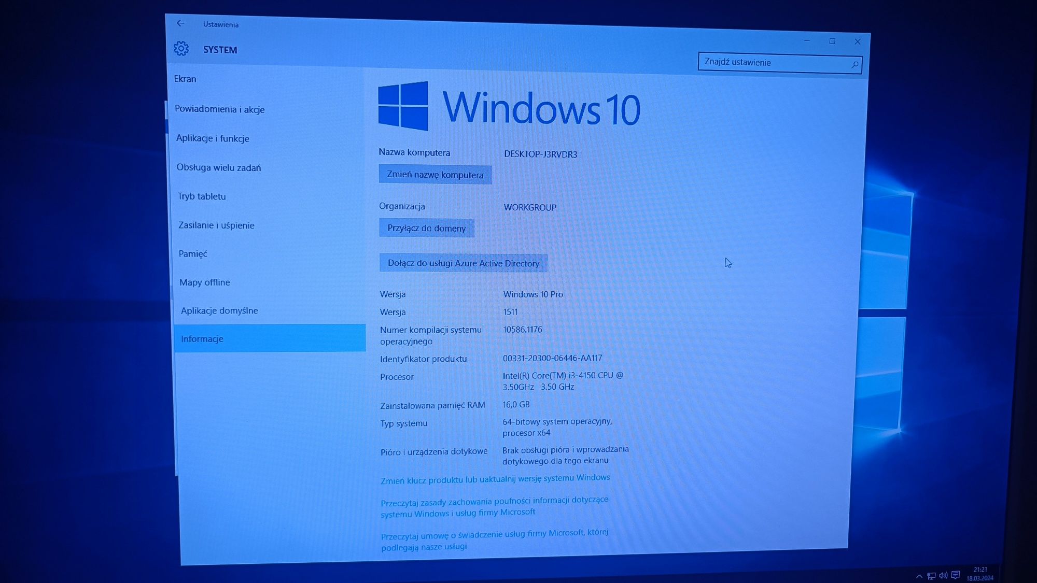The image size is (1037, 583).
Task: Click Przyłącz do domeny button
Action: (x=426, y=228)
